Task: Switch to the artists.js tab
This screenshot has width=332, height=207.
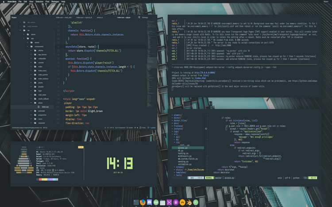Action: pyautogui.click(x=100, y=18)
